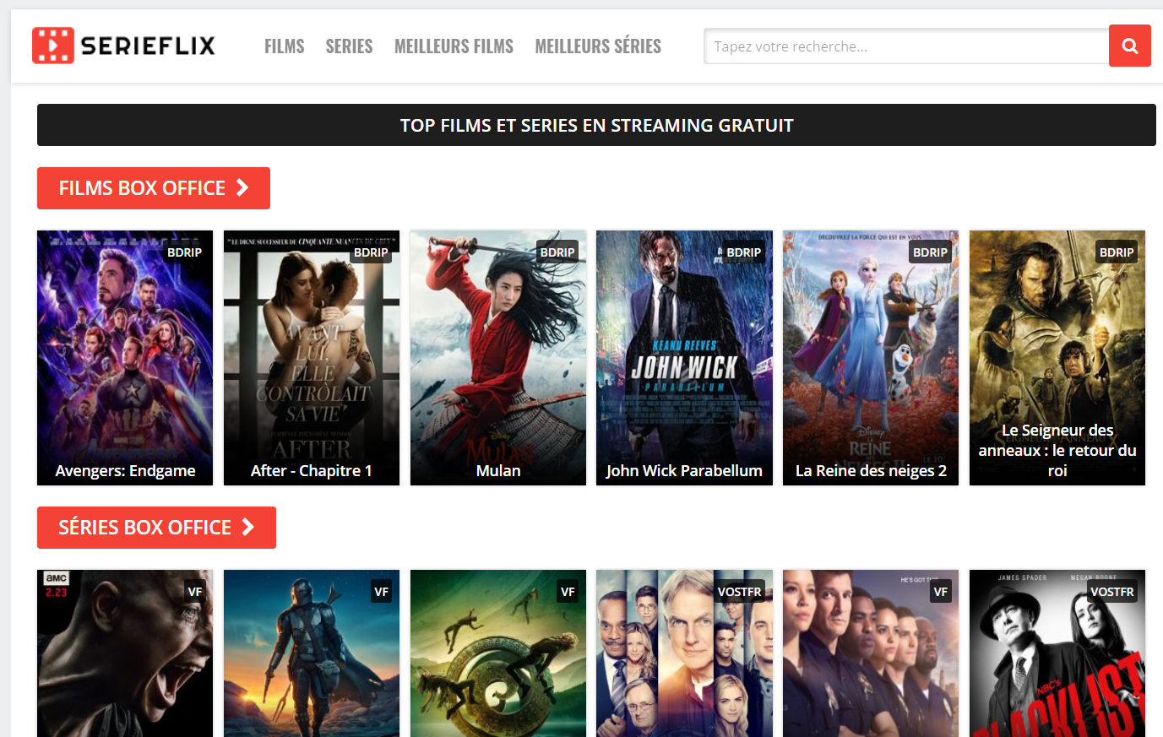Click the Serieflix logo
The width and height of the screenshot is (1163, 737).
pos(123,46)
